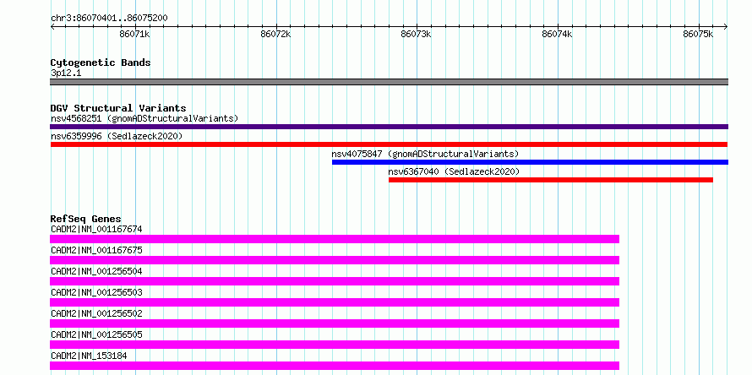Open the nsv4568251 (gnomADStructuralVariants) label
This screenshot has height=375, width=752.
(x=144, y=118)
